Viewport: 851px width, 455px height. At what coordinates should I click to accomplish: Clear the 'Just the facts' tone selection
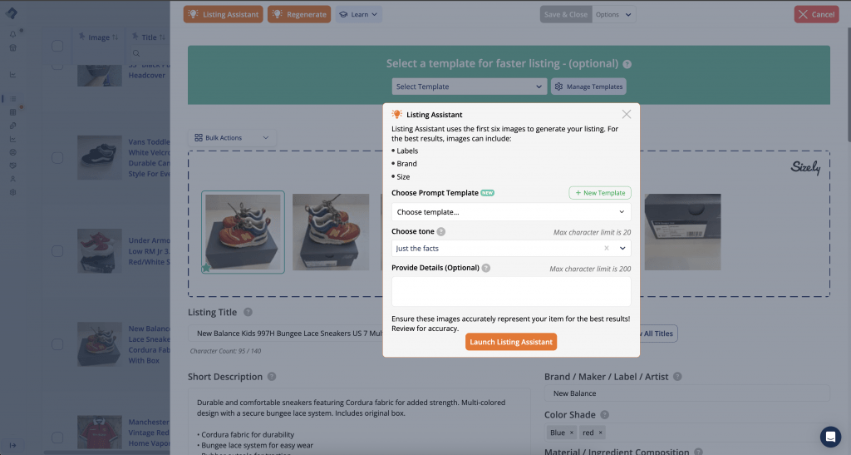click(607, 249)
